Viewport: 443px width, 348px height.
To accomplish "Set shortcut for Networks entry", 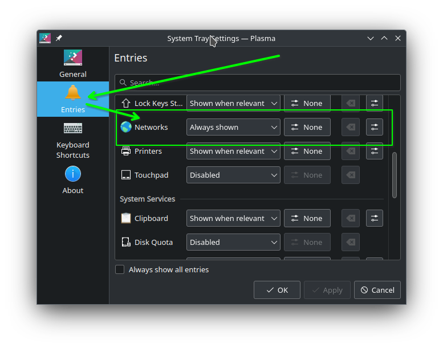I will tap(307, 127).
